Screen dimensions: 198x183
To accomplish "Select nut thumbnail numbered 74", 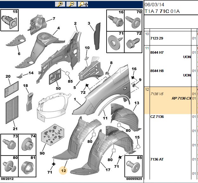I will pos(28,145).
